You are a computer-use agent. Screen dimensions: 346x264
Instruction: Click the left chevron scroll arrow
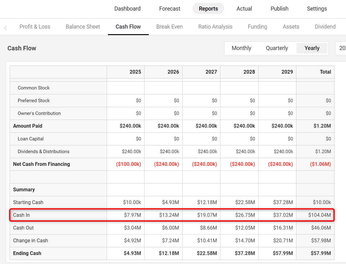(6, 28)
